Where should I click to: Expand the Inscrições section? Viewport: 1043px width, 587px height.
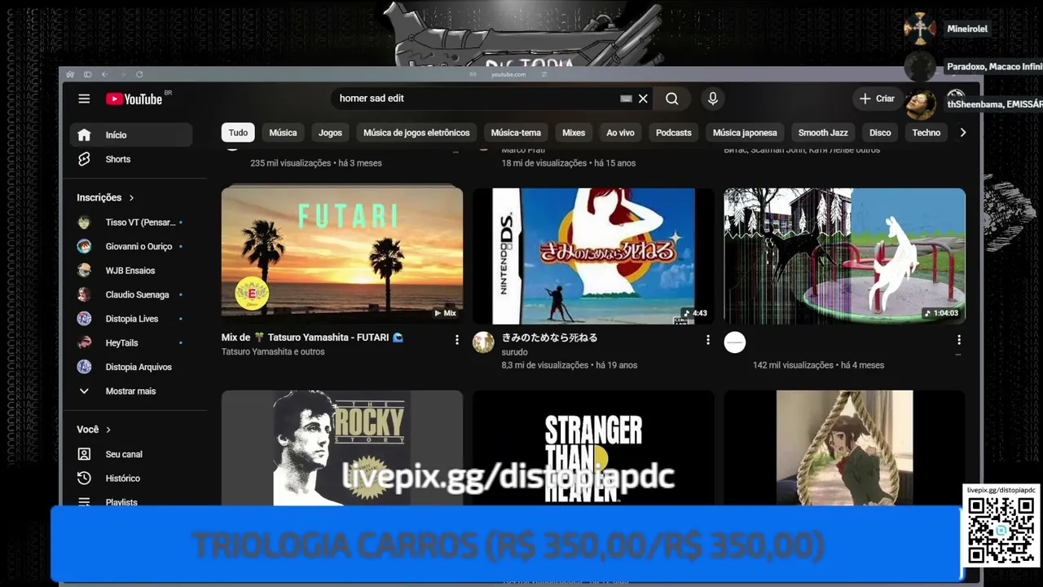[105, 197]
